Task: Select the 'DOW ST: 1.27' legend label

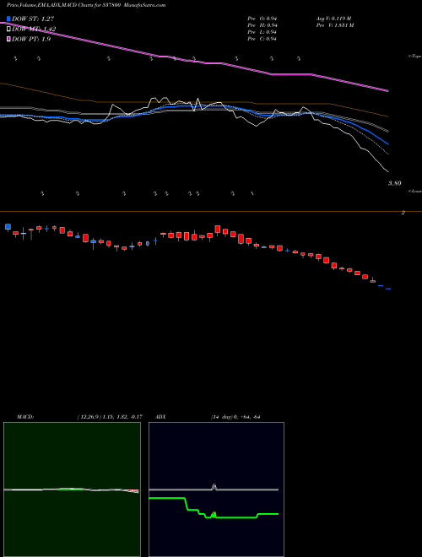Action: [33, 19]
